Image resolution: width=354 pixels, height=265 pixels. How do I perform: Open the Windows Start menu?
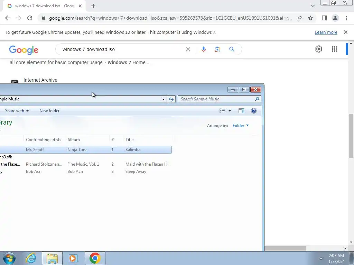(x=9, y=258)
